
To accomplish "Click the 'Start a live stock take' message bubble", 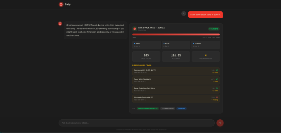I will pyautogui.click(x=205, y=14).
